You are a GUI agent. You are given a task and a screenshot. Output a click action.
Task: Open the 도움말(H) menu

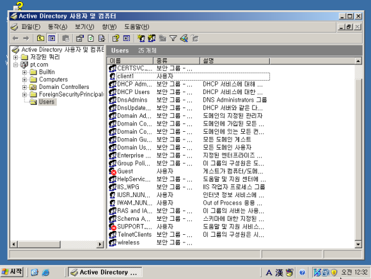[x=137, y=27]
